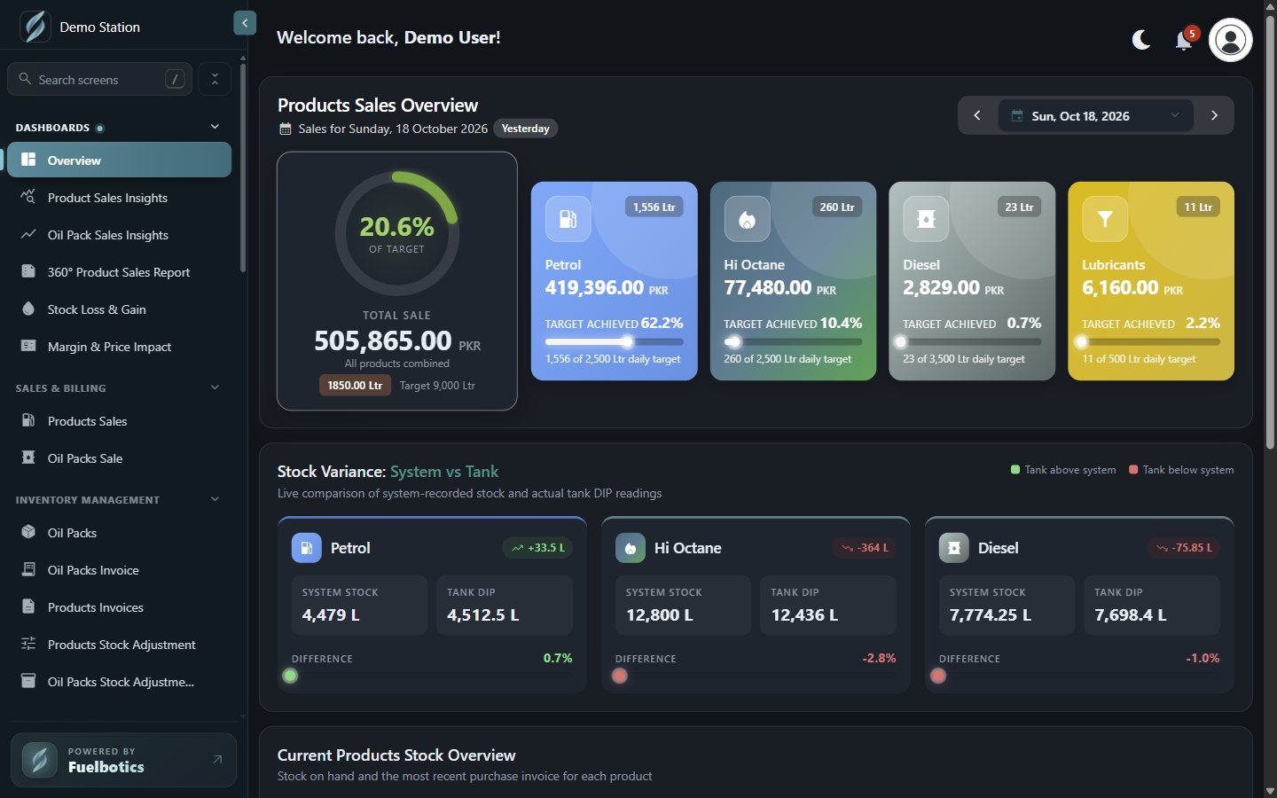Click the calendar icon before Sales for Sunday

(x=285, y=129)
